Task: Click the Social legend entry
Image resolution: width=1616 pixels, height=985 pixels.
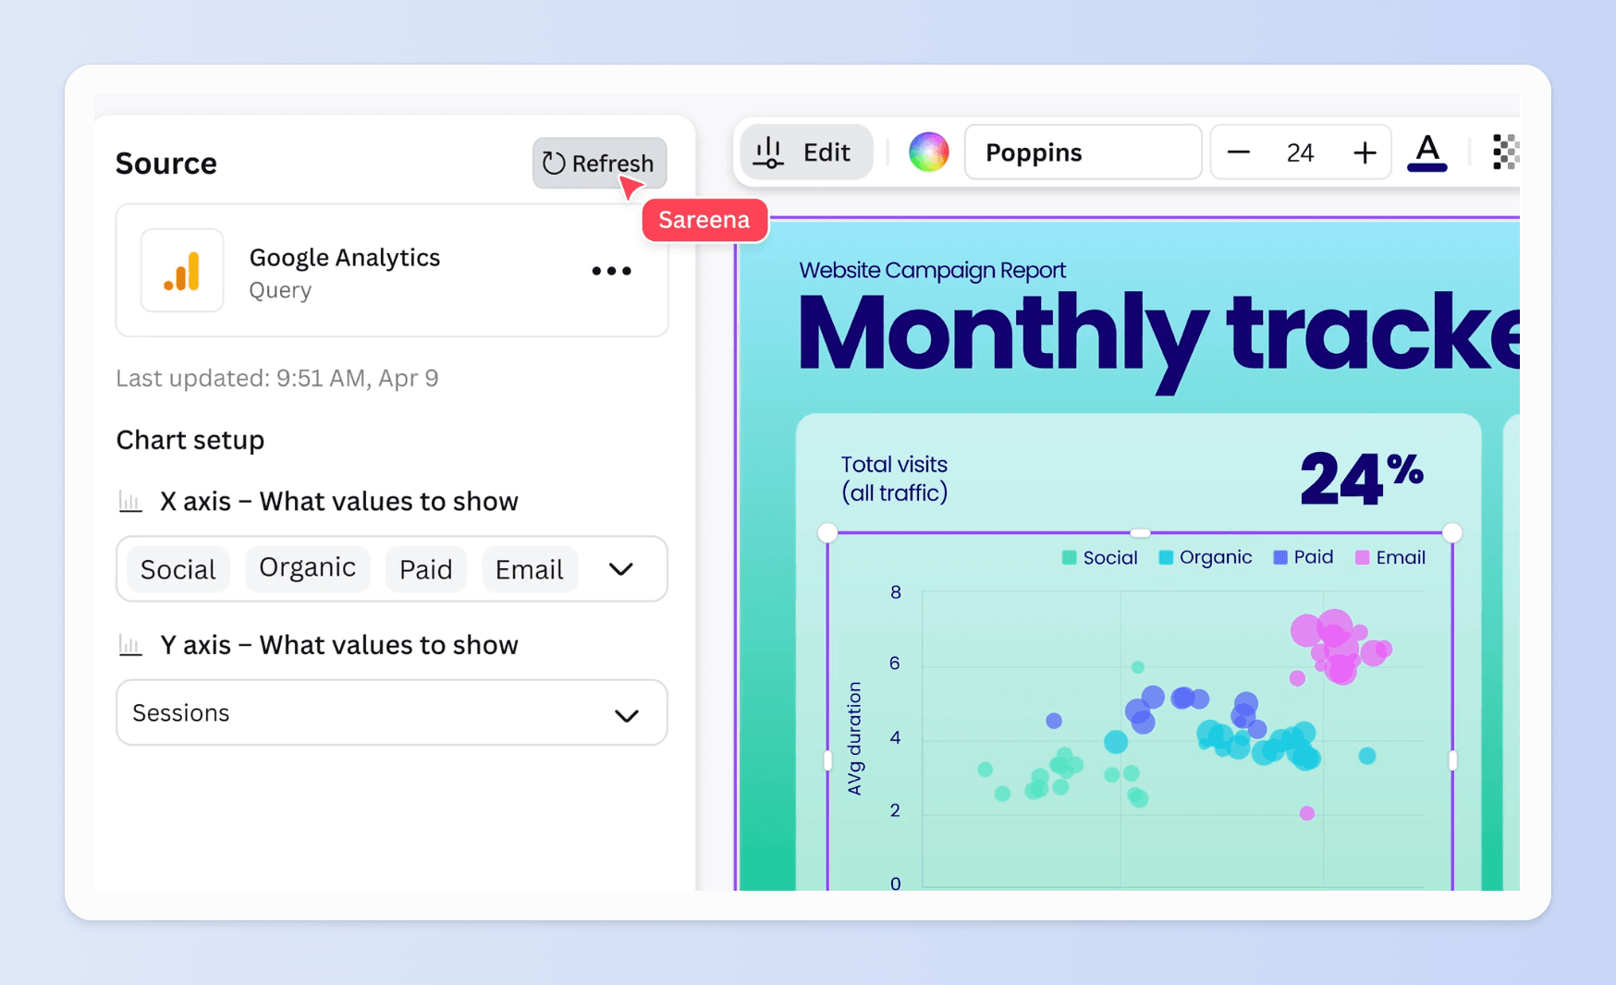Action: pos(1100,557)
